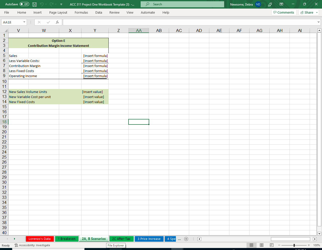Viewport: 322px width, 250px height.
Task: Switch to 1 Breakeven sheet tab
Action: 67,239
